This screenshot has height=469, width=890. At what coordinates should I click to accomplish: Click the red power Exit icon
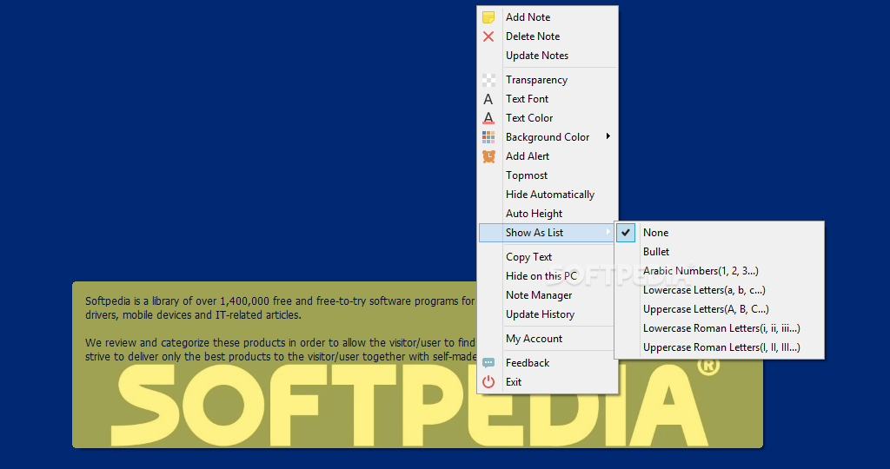click(x=488, y=382)
